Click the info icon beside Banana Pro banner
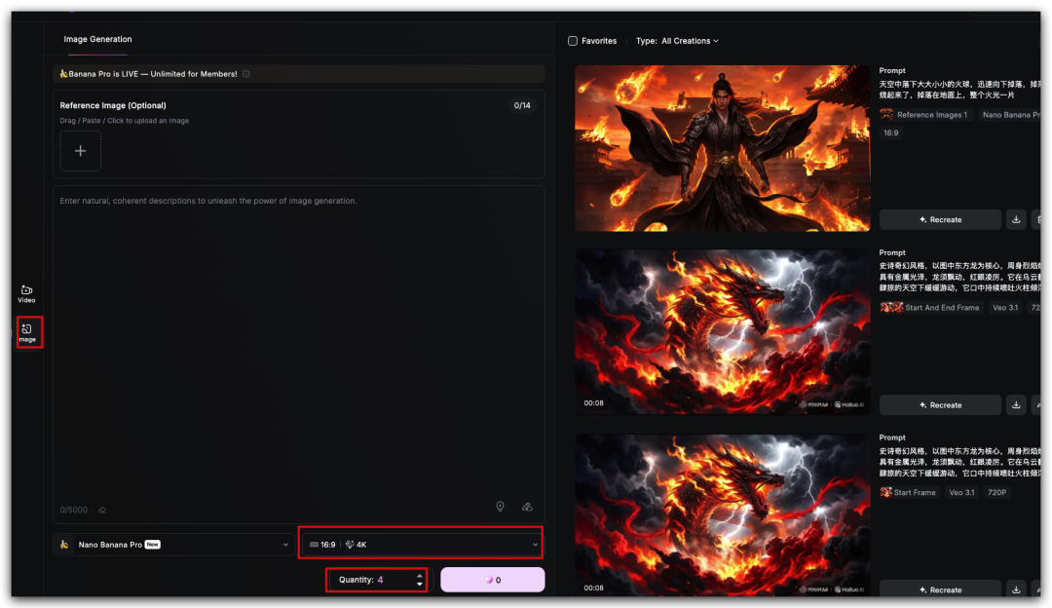Viewport: 1052px width, 608px height. [x=246, y=74]
